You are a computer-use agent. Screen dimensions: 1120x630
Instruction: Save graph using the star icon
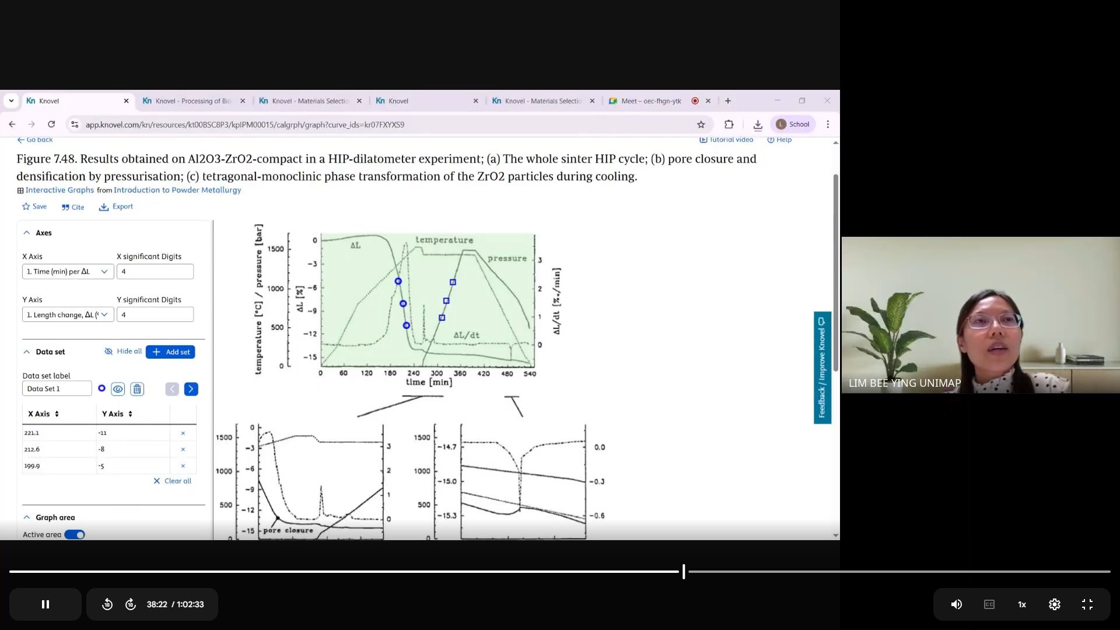[26, 206]
